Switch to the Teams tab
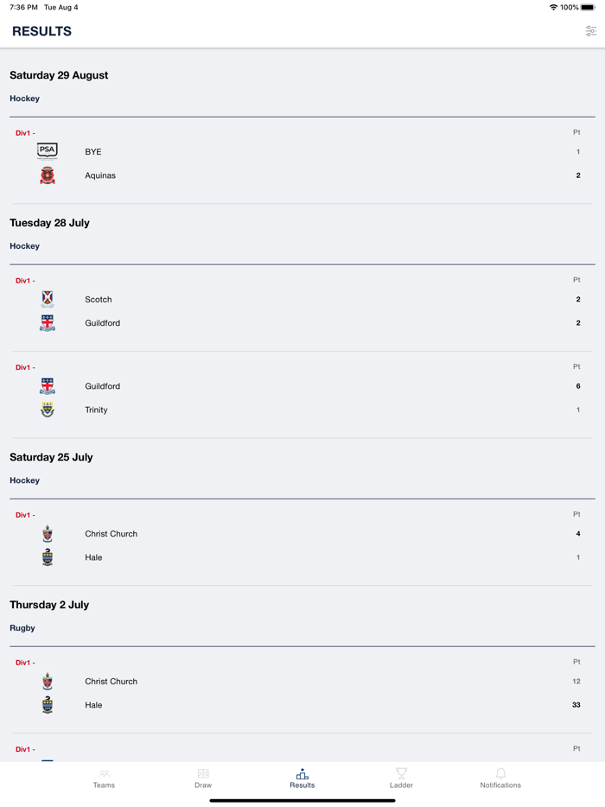 coord(104,778)
